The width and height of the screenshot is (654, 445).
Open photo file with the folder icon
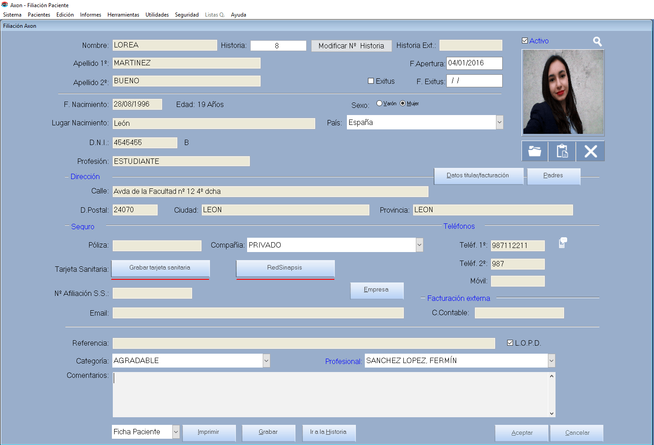coord(534,151)
